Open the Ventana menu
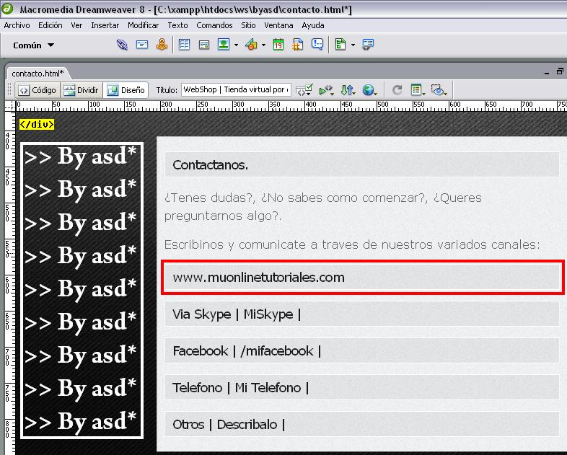 click(x=278, y=25)
